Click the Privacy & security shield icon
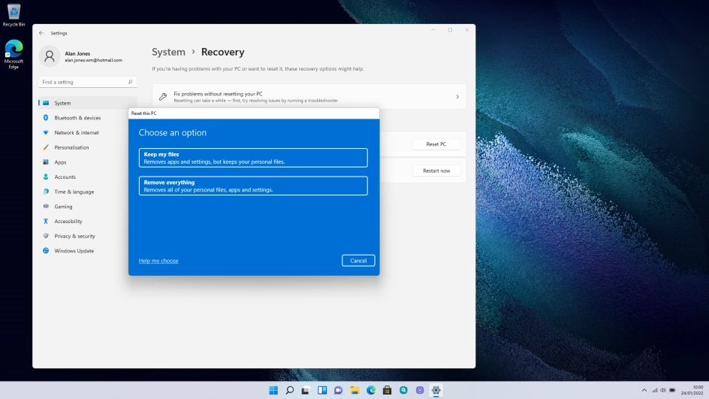Image resolution: width=709 pixels, height=399 pixels. point(46,236)
